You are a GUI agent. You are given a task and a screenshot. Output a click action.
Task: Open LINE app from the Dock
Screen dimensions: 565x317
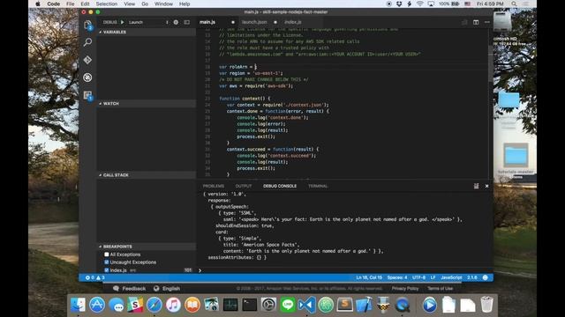coord(288,306)
